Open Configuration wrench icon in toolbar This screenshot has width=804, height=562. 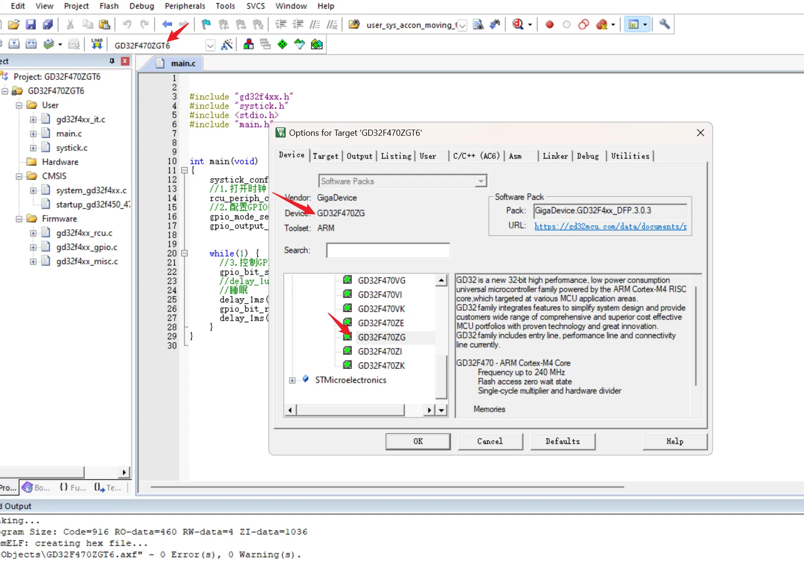pos(664,25)
